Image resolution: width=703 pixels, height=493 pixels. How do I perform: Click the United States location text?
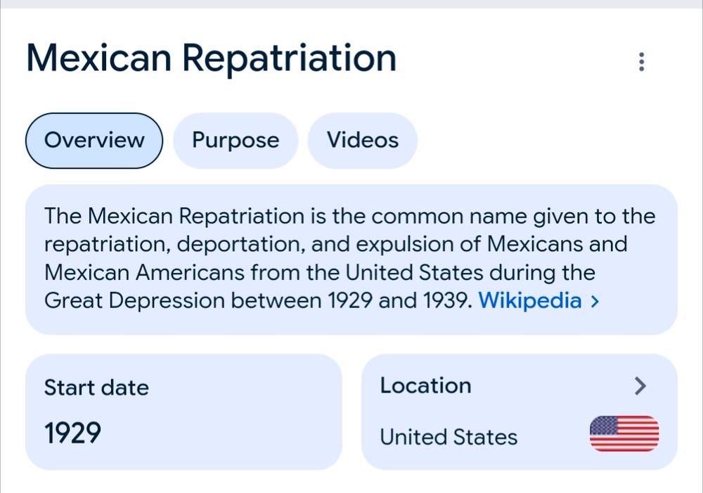[449, 437]
